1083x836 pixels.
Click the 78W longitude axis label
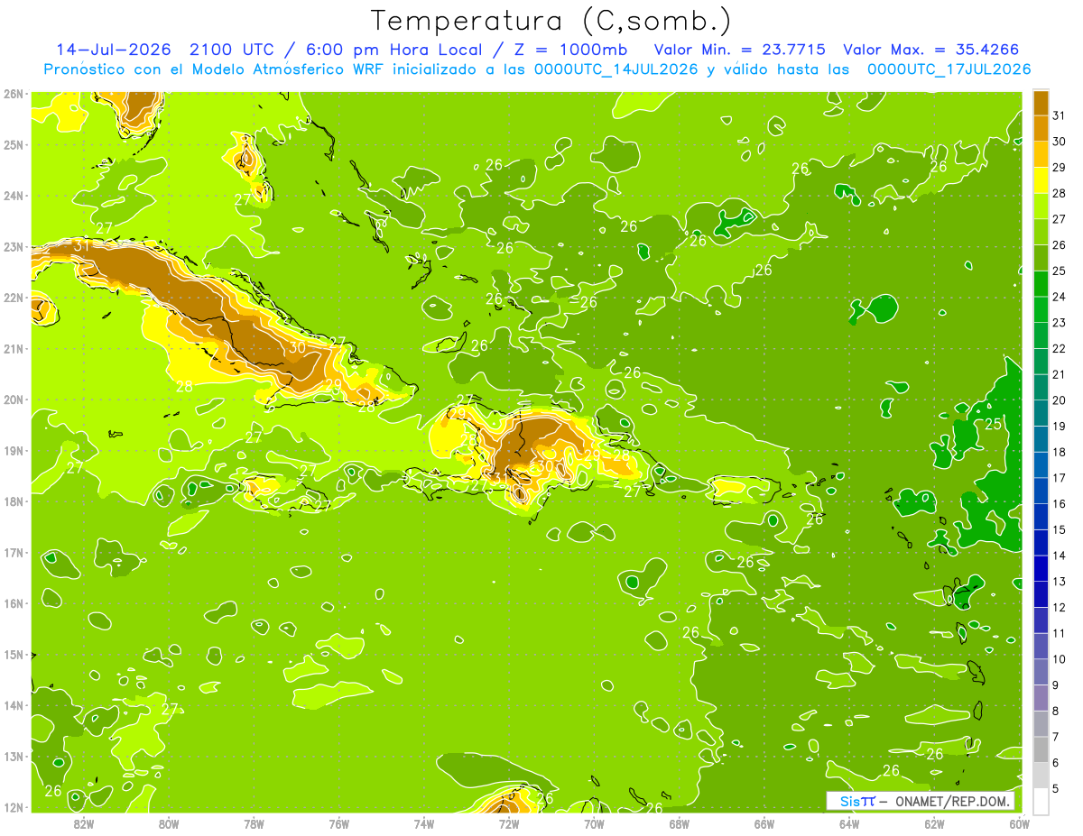254,823
